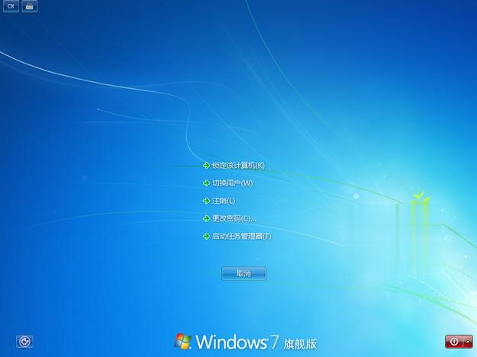This screenshot has width=477, height=357.
Task: Expand the shutdown options arrow
Action: point(468,342)
